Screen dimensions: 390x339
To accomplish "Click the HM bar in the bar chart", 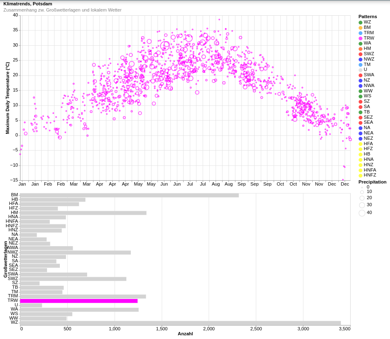I will tap(83, 213).
